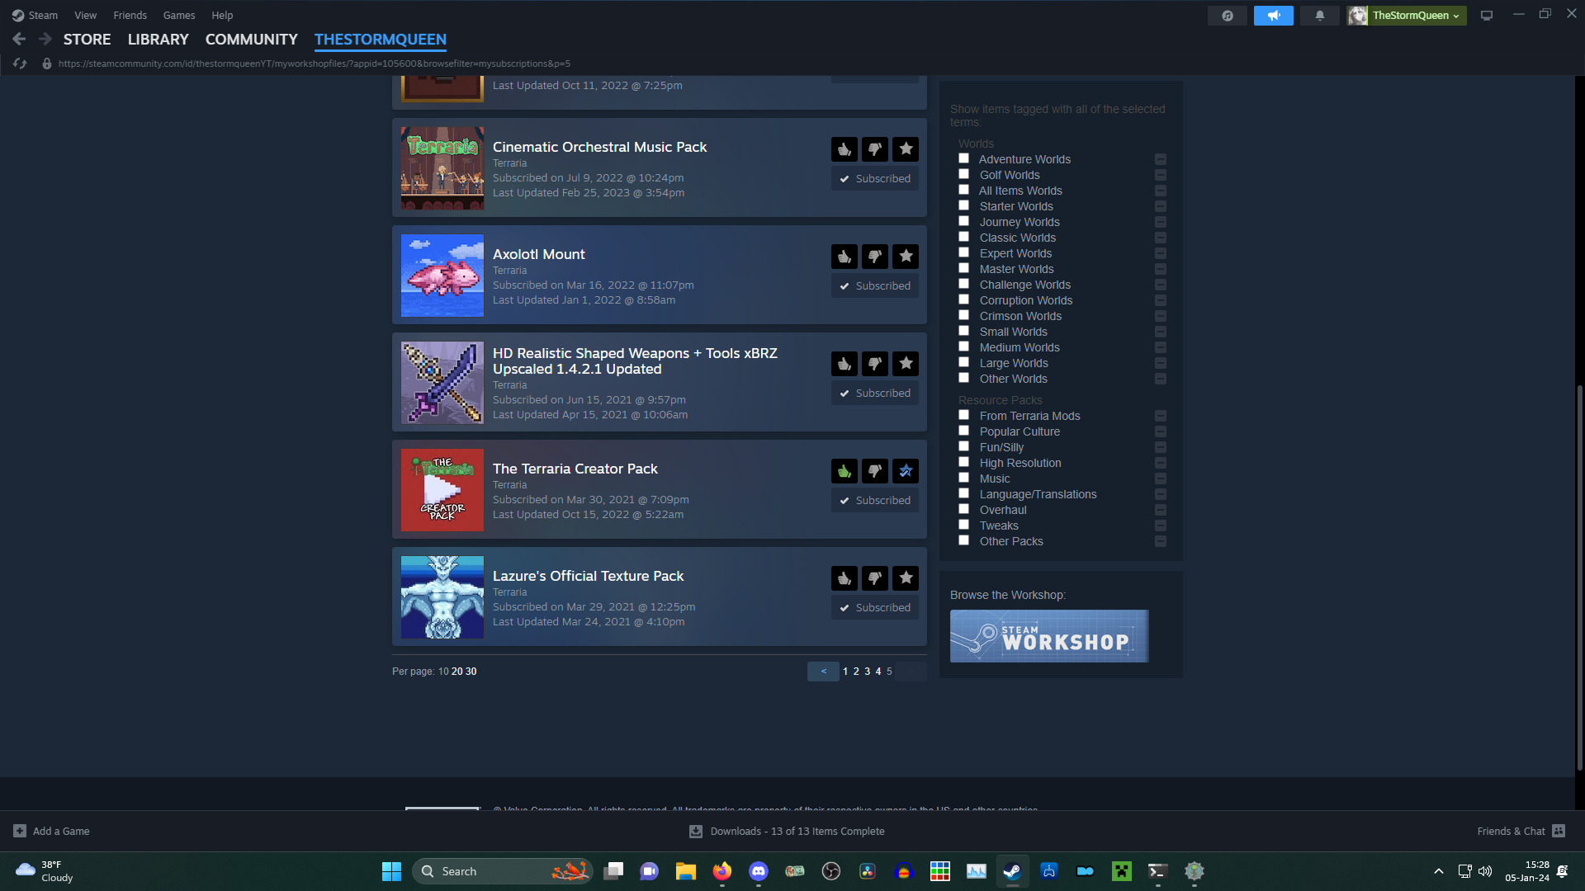The image size is (1585, 891).
Task: Reload the page with refresh icon
Action: coord(20,64)
